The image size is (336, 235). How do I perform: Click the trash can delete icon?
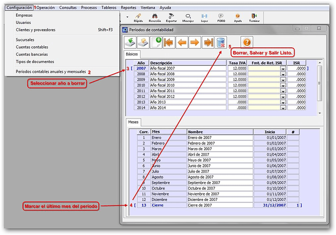[x=221, y=43]
